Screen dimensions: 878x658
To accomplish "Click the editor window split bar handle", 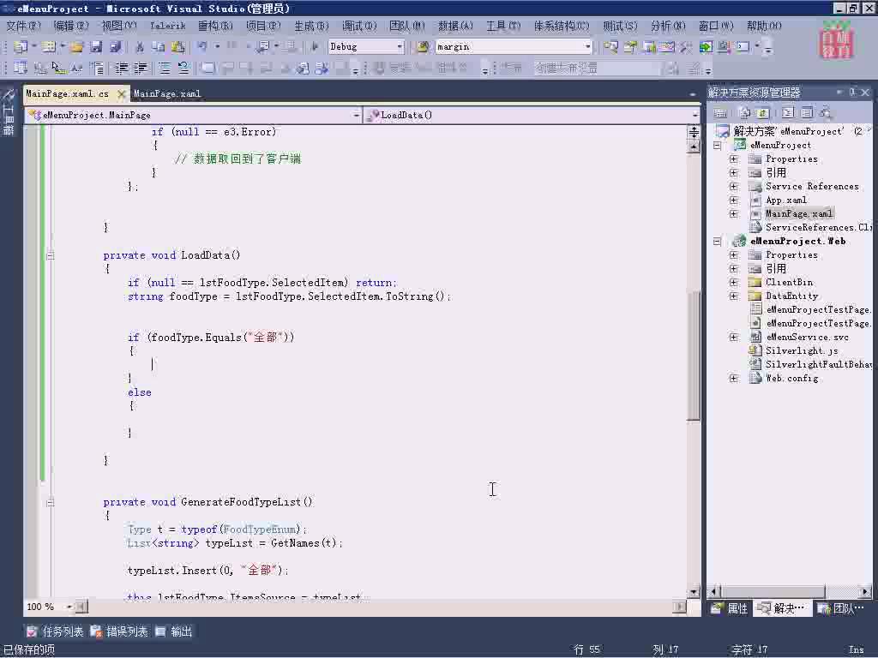I will tap(694, 132).
